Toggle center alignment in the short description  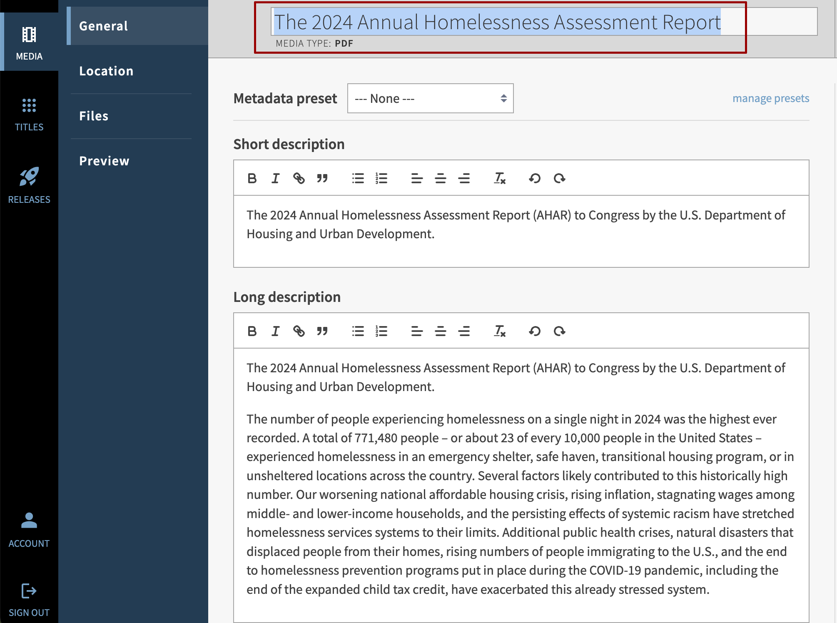point(441,178)
